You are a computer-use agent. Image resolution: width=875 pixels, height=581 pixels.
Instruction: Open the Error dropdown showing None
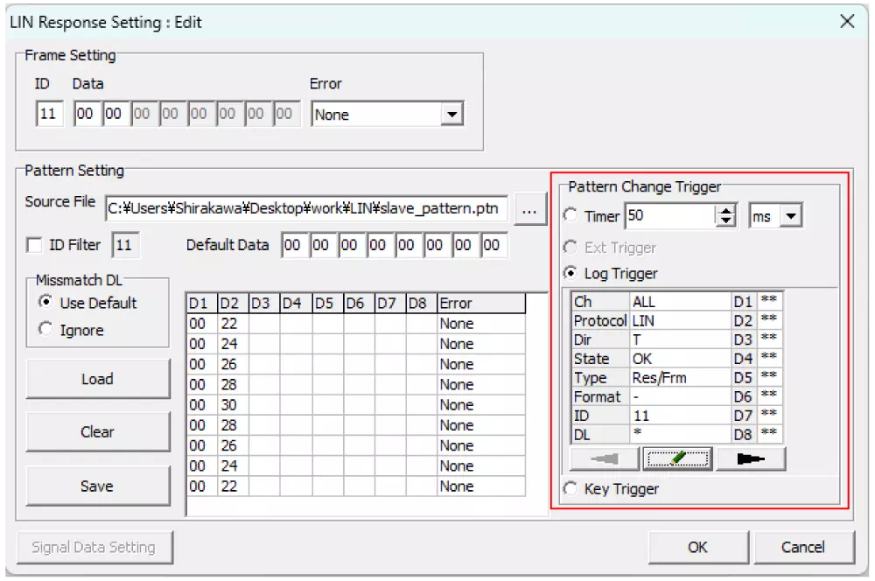point(453,114)
